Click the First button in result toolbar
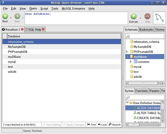This screenshot has height=134, width=167. [x=92, y=125]
